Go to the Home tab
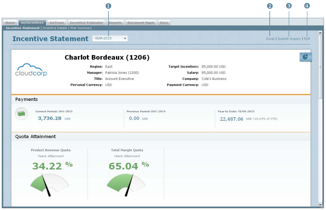This screenshot has width=326, height=210. point(10,23)
